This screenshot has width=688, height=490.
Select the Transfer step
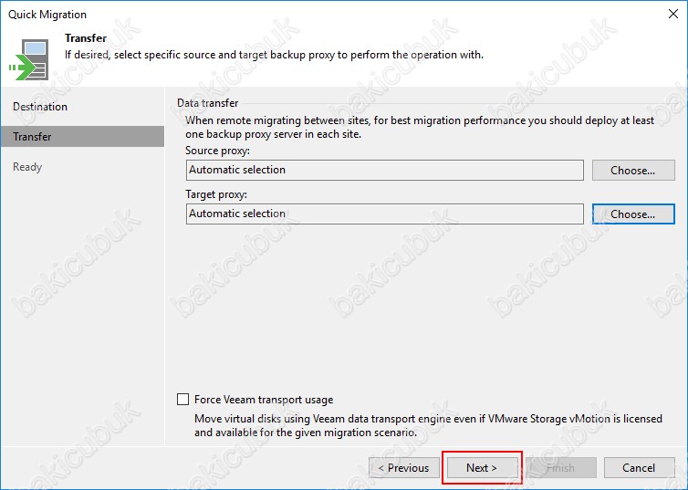click(x=82, y=137)
